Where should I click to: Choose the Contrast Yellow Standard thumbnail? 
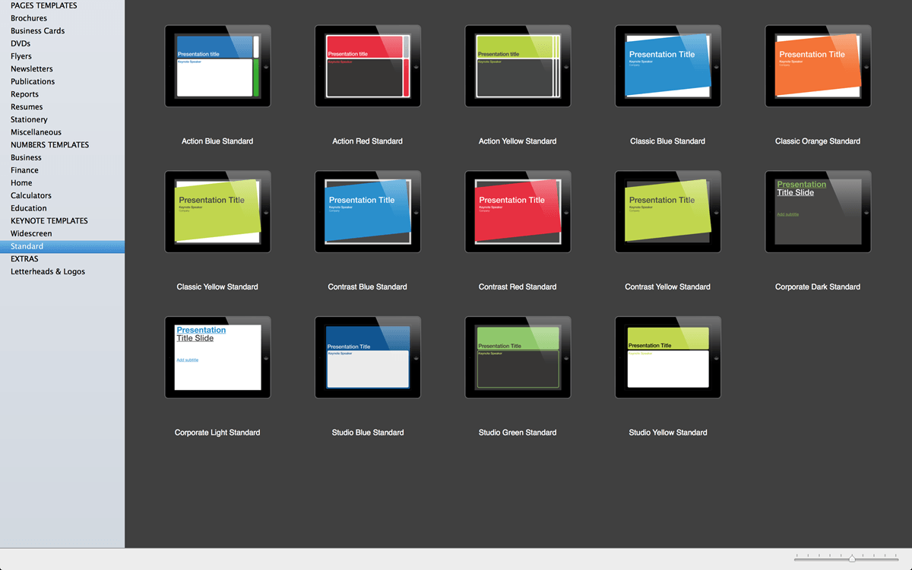click(668, 212)
